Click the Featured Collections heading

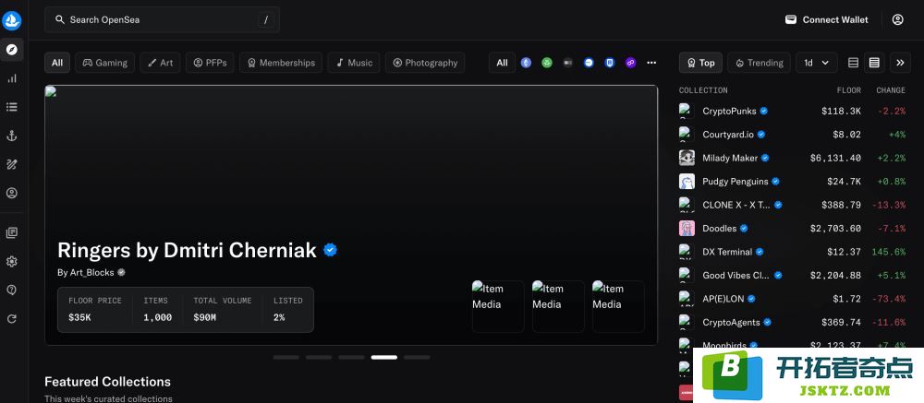click(108, 382)
